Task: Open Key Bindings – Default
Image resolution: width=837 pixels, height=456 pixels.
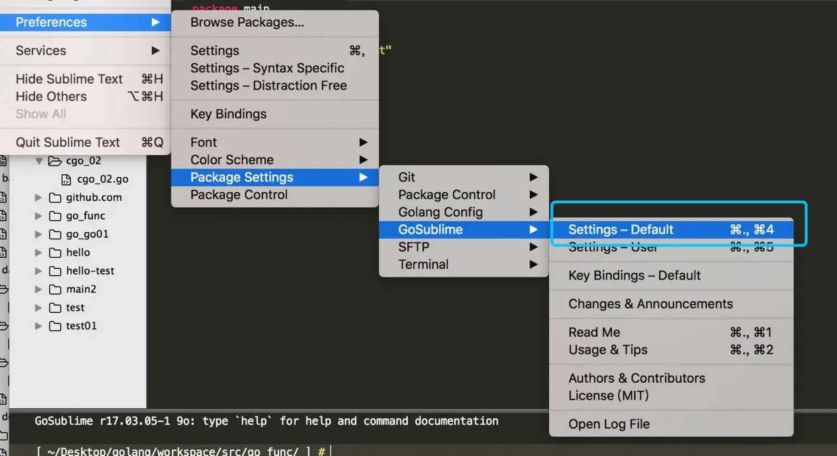Action: [671, 275]
